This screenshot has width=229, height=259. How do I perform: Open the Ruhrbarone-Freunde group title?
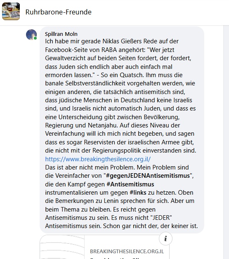tap(59, 12)
